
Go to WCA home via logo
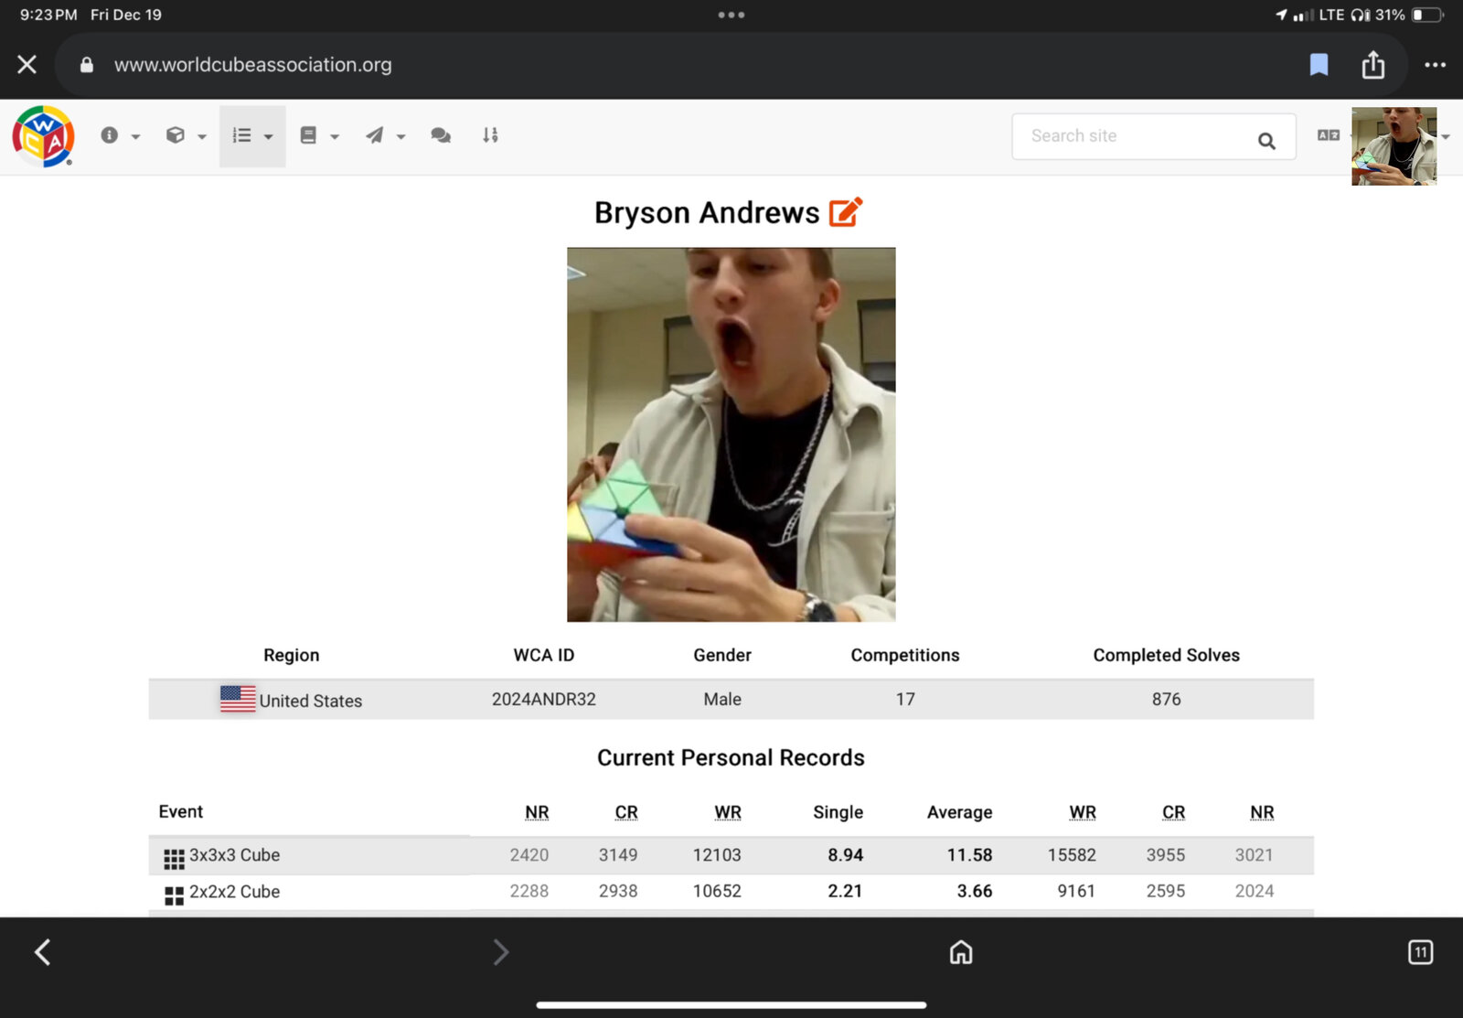pos(43,136)
